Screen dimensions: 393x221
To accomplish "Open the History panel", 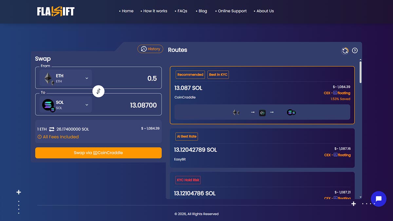I will [x=150, y=49].
